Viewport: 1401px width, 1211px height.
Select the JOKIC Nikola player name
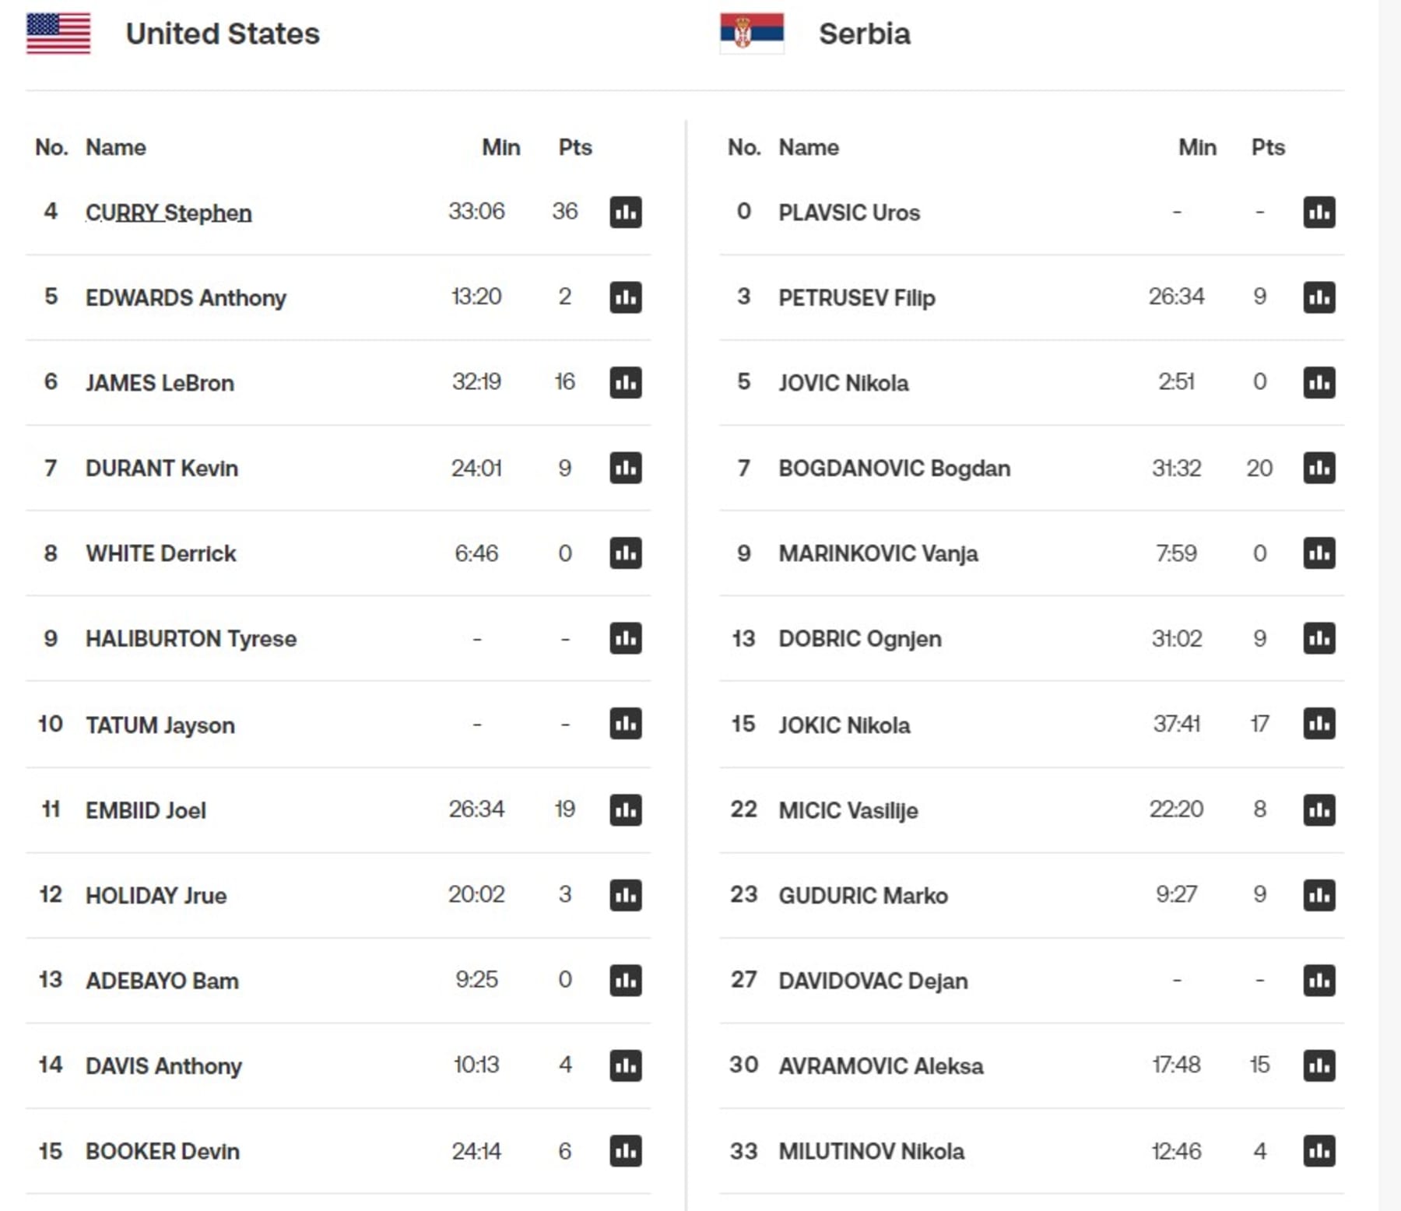pyautogui.click(x=844, y=725)
